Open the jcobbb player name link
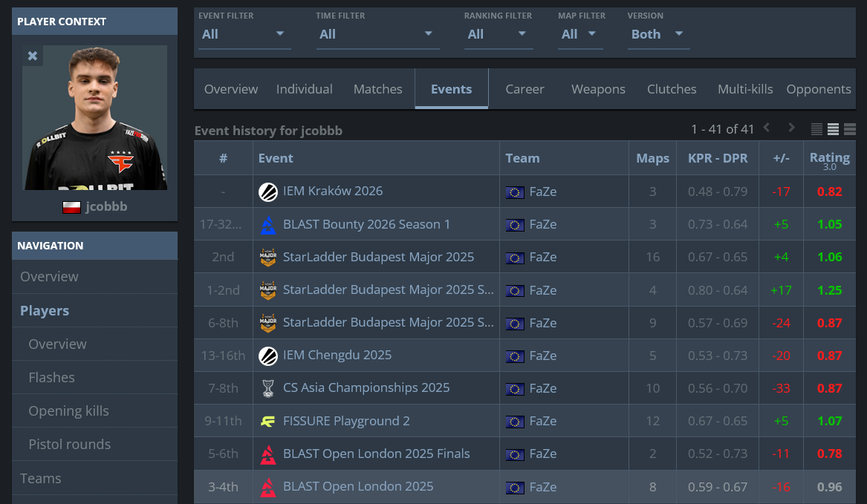Screen dimensions: 867x504 [x=106, y=206]
